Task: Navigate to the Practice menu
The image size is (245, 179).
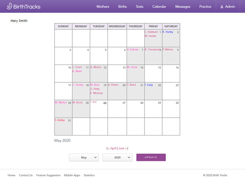Action: (x=205, y=6)
